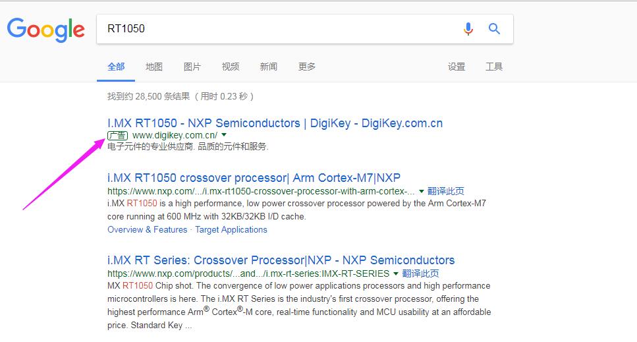Click the nxp.com i.mx-rt1050 green URL text
The height and width of the screenshot is (342, 637).
262,191
